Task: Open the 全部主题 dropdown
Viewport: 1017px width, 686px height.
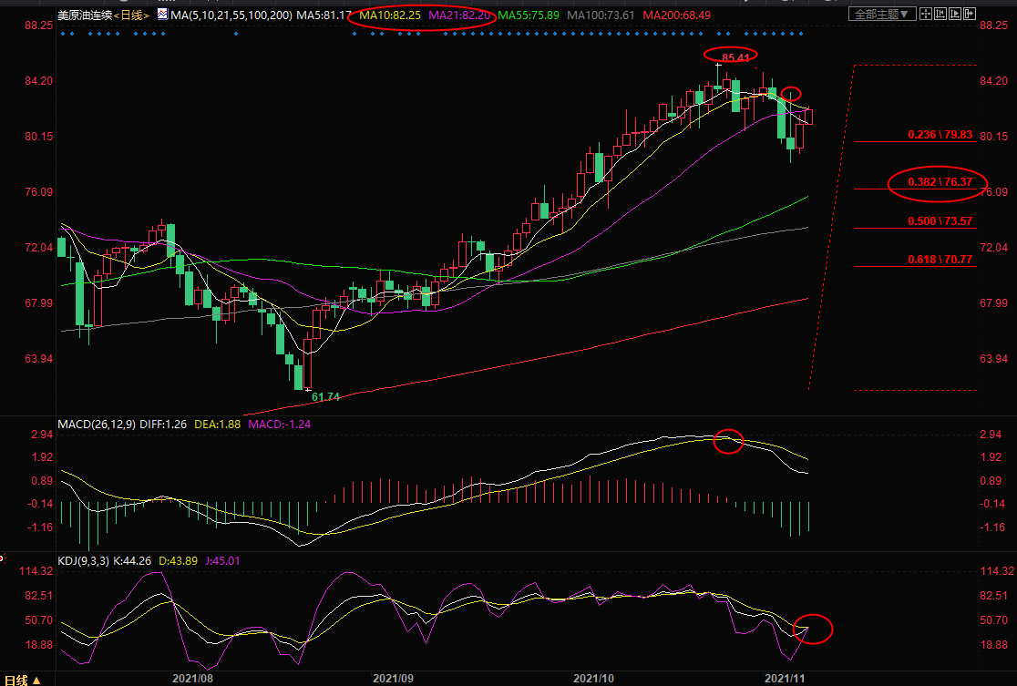Action: pyautogui.click(x=880, y=14)
